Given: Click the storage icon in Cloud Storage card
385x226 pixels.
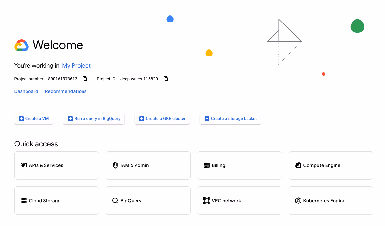Looking at the screenshot, I should tap(24, 201).
